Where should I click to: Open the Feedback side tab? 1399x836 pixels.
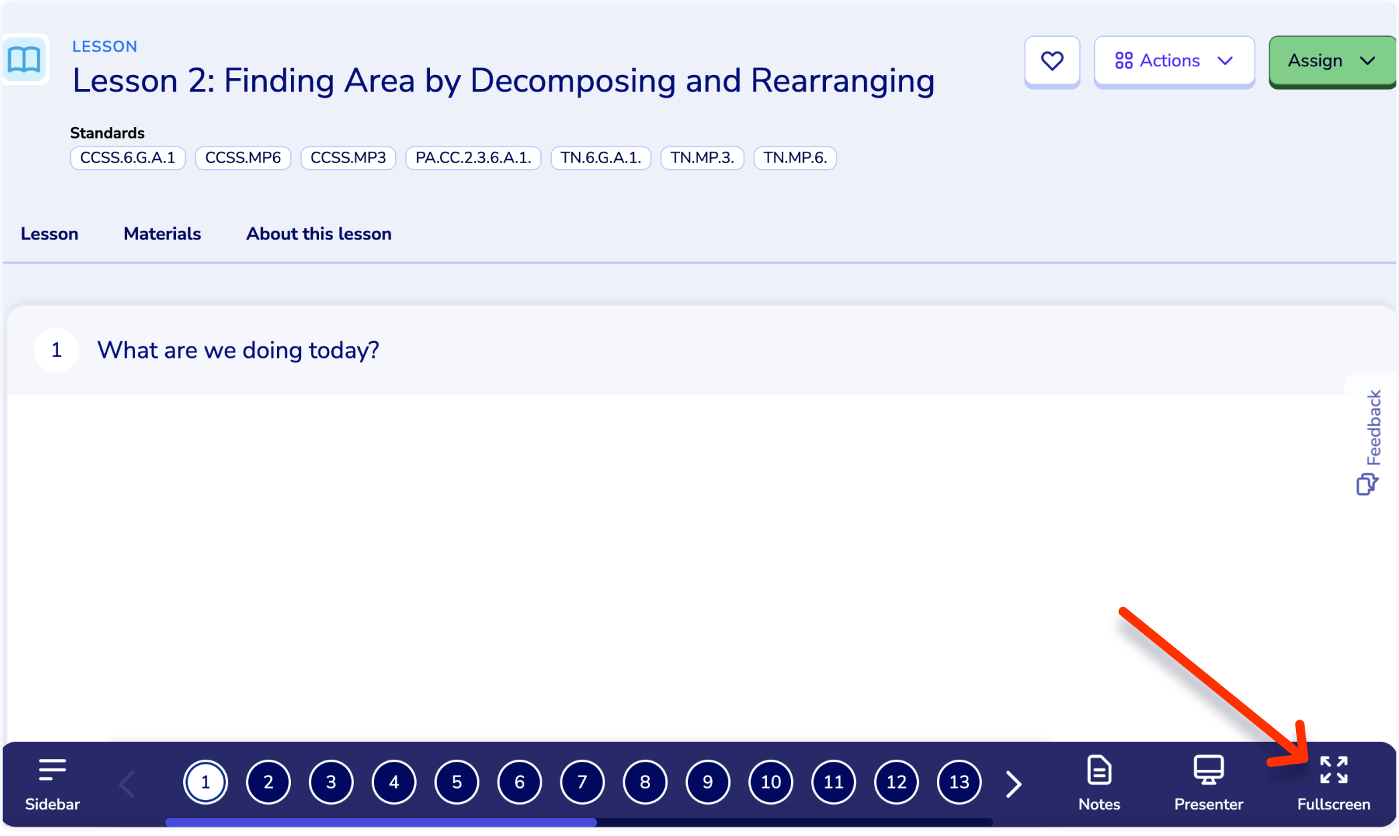tap(1370, 442)
